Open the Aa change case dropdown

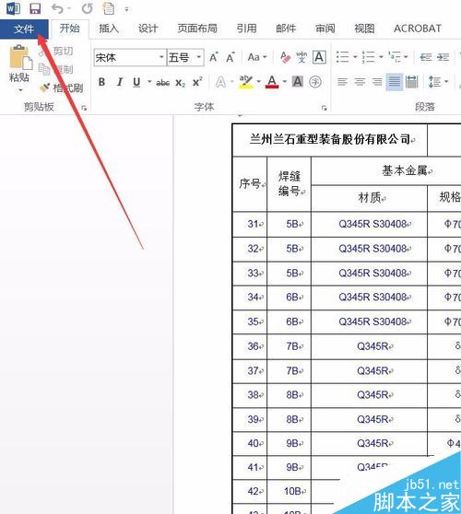tap(257, 58)
